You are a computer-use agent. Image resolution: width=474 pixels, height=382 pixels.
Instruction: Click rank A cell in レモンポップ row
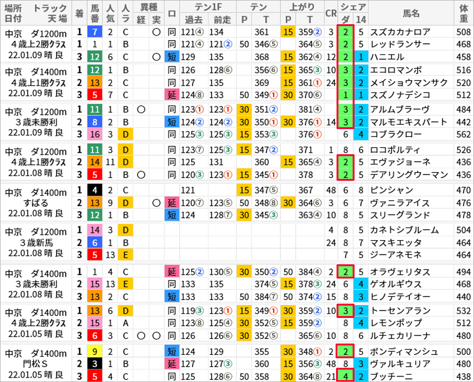(x=126, y=323)
